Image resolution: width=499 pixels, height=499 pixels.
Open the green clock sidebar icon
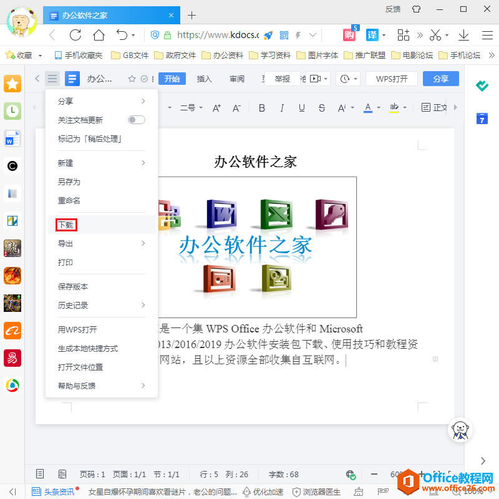click(x=12, y=111)
